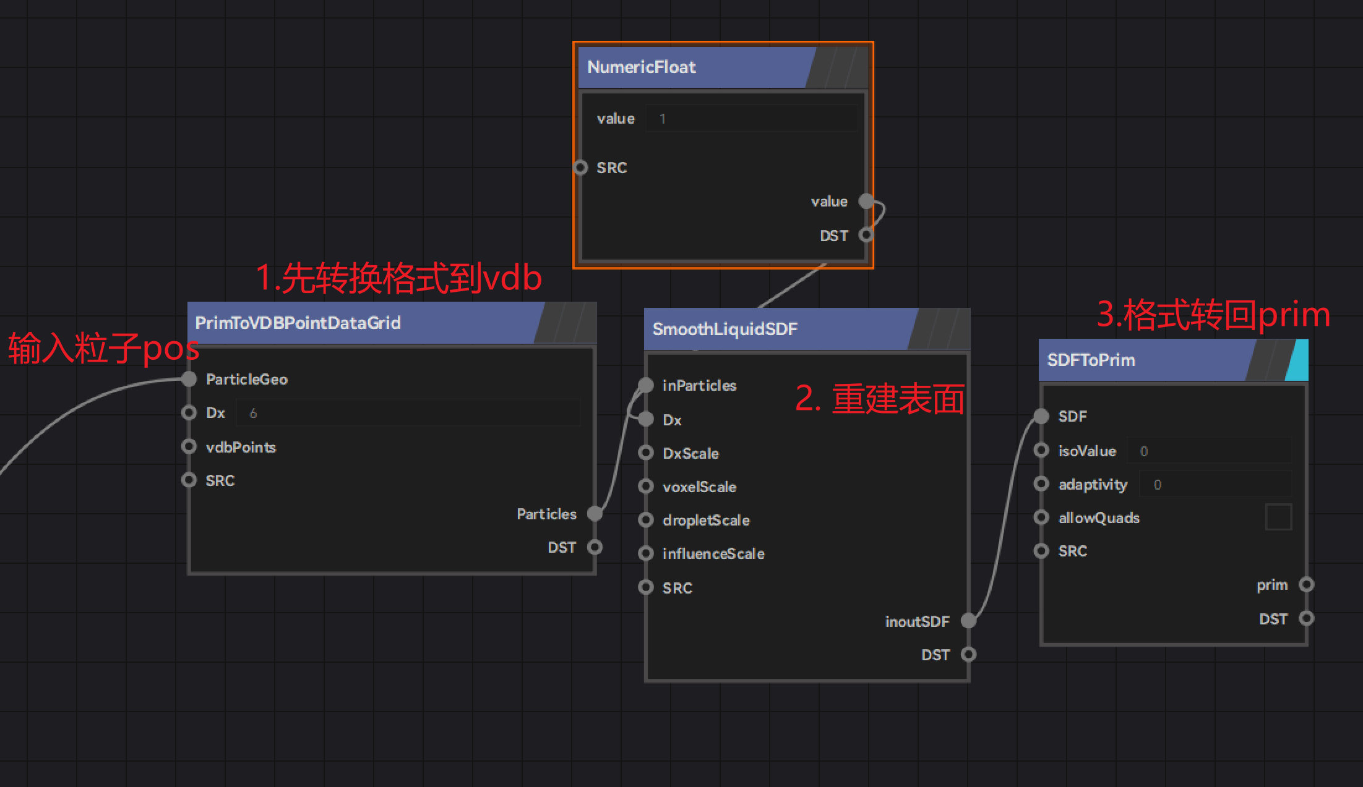Select the SmoothLiquidSDF node title
Screen dimensions: 1363x787
(724, 329)
